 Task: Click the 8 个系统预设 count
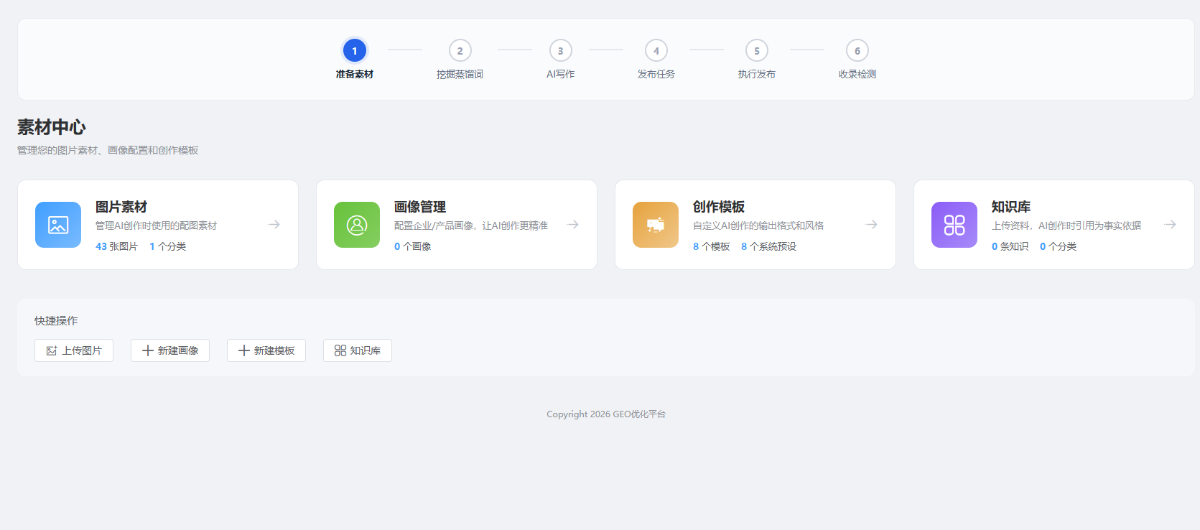[769, 246]
